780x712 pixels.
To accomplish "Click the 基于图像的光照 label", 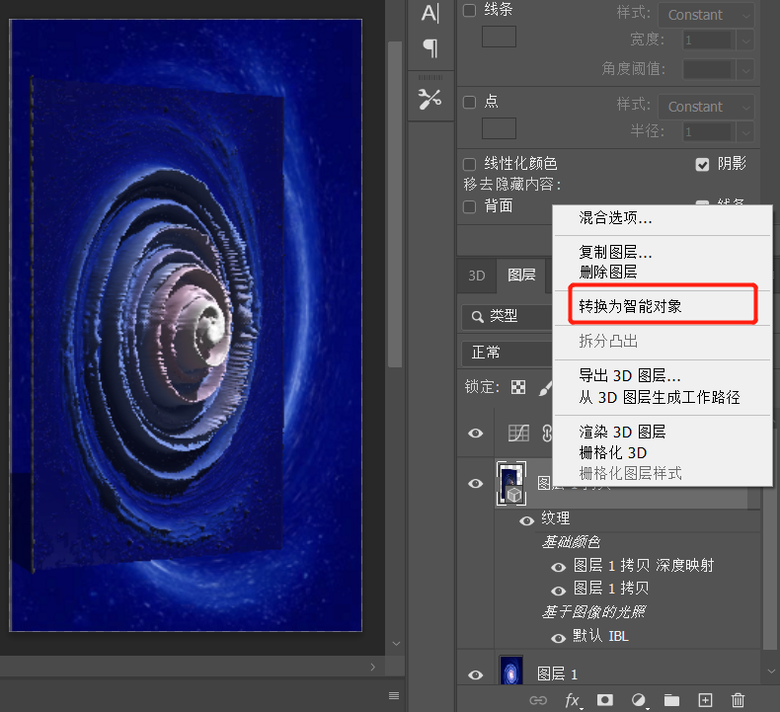I will click(593, 612).
